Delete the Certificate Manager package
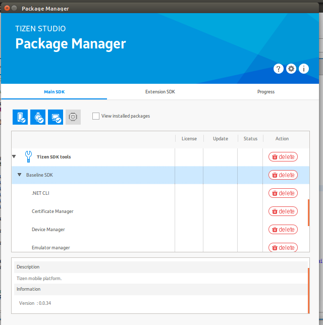Viewport: 323px width, 325px height. (x=283, y=211)
